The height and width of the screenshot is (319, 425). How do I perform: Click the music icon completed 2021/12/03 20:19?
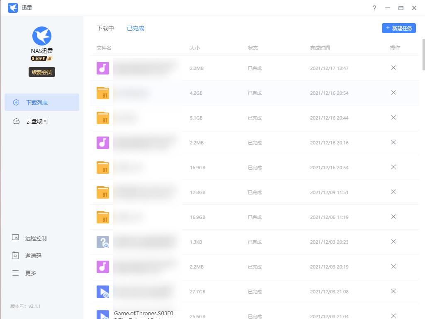tap(103, 267)
